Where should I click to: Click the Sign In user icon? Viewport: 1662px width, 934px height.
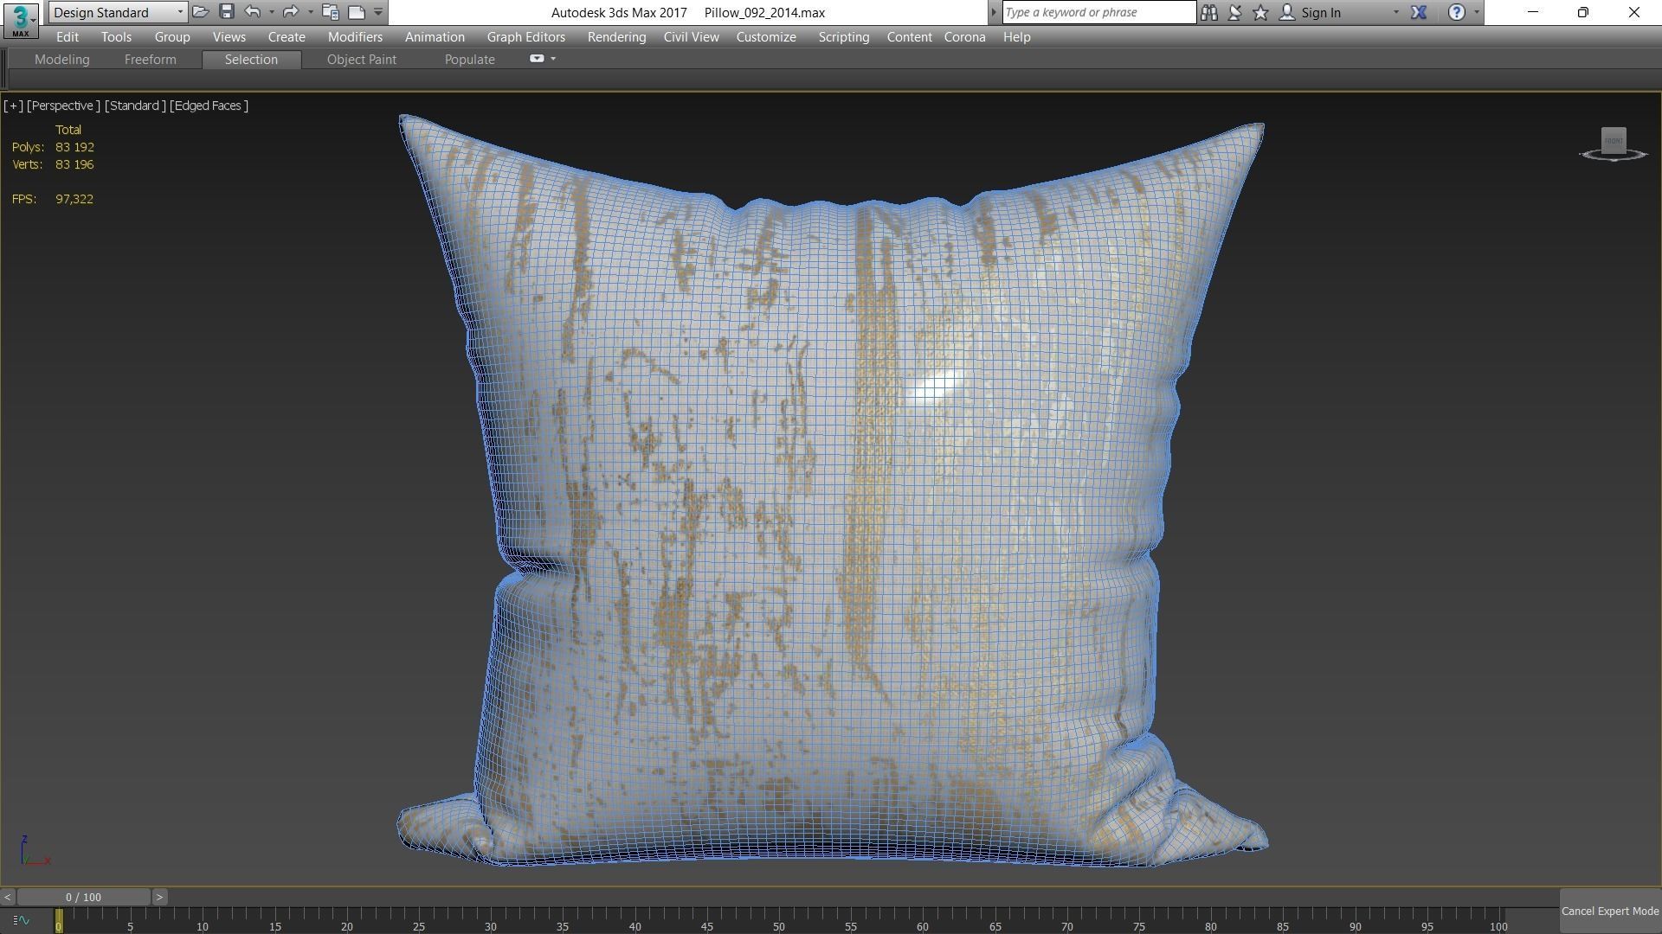pos(1287,12)
